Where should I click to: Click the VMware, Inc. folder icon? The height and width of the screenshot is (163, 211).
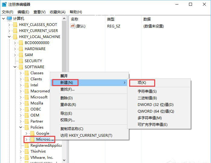tap(27, 158)
